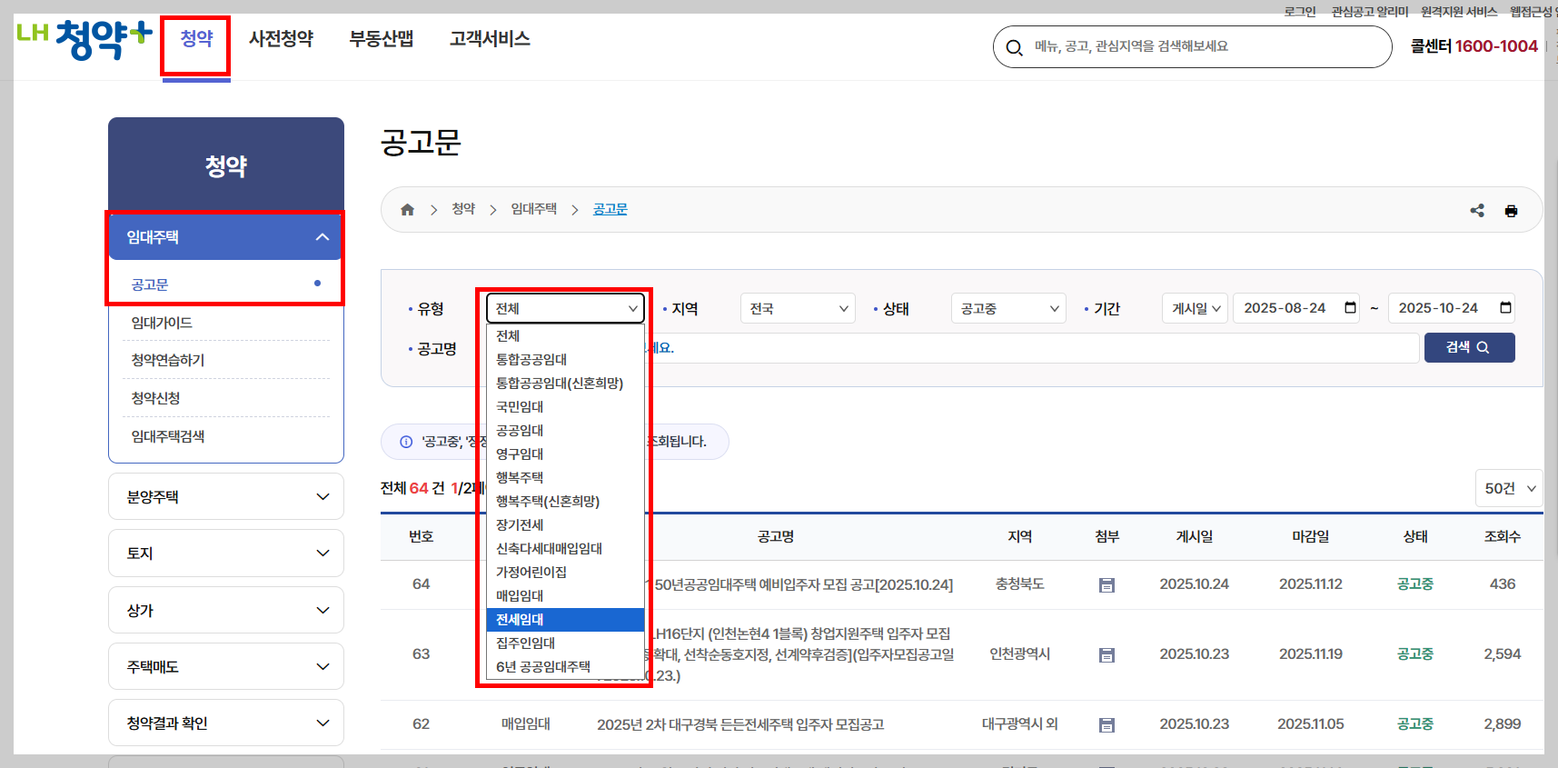Image resolution: width=1558 pixels, height=768 pixels.
Task: Select 장기전세 option
Action: pyautogui.click(x=565, y=525)
